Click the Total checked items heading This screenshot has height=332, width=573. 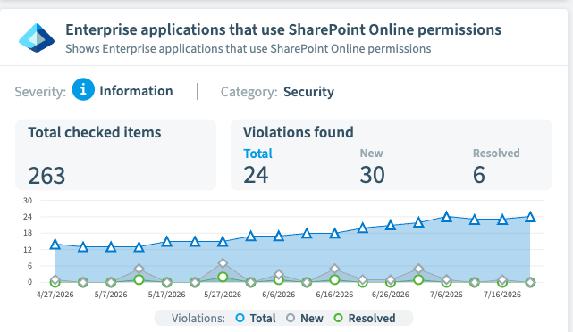click(94, 132)
